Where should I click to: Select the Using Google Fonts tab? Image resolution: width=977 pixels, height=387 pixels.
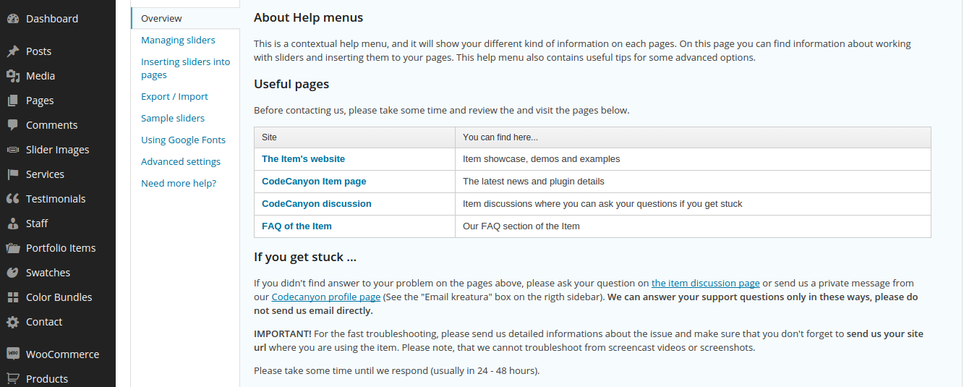click(183, 140)
